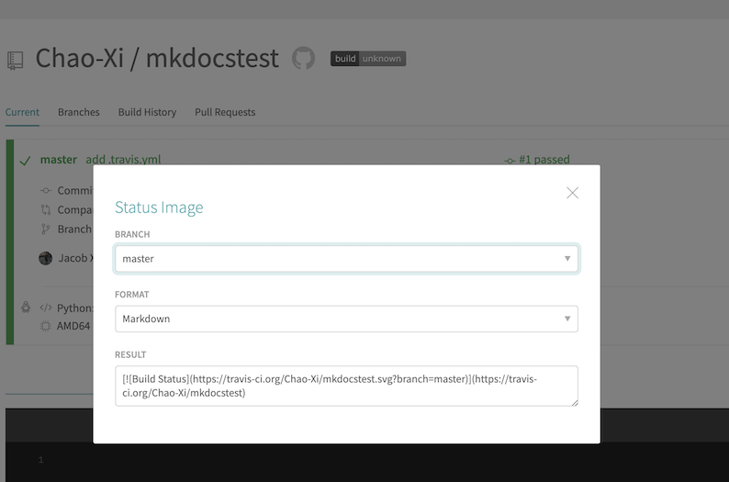Image resolution: width=729 pixels, height=482 pixels.
Task: Click the green passed checkmark icon
Action: click(x=25, y=160)
